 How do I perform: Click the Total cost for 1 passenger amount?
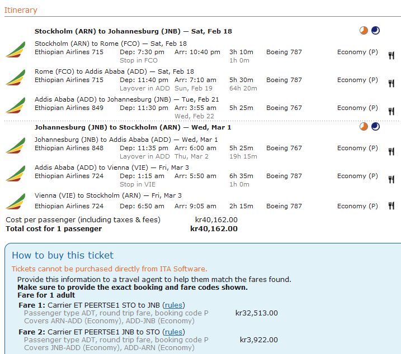(214, 229)
